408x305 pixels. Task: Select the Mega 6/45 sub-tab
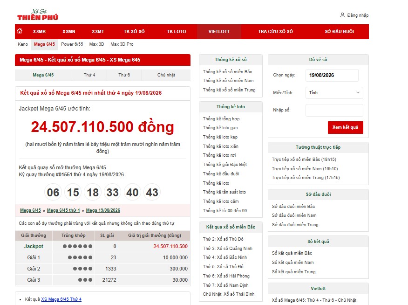(45, 44)
